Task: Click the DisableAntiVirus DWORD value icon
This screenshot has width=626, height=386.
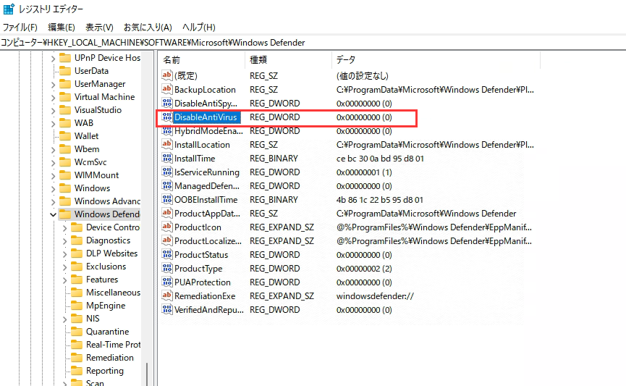Action: (x=167, y=117)
